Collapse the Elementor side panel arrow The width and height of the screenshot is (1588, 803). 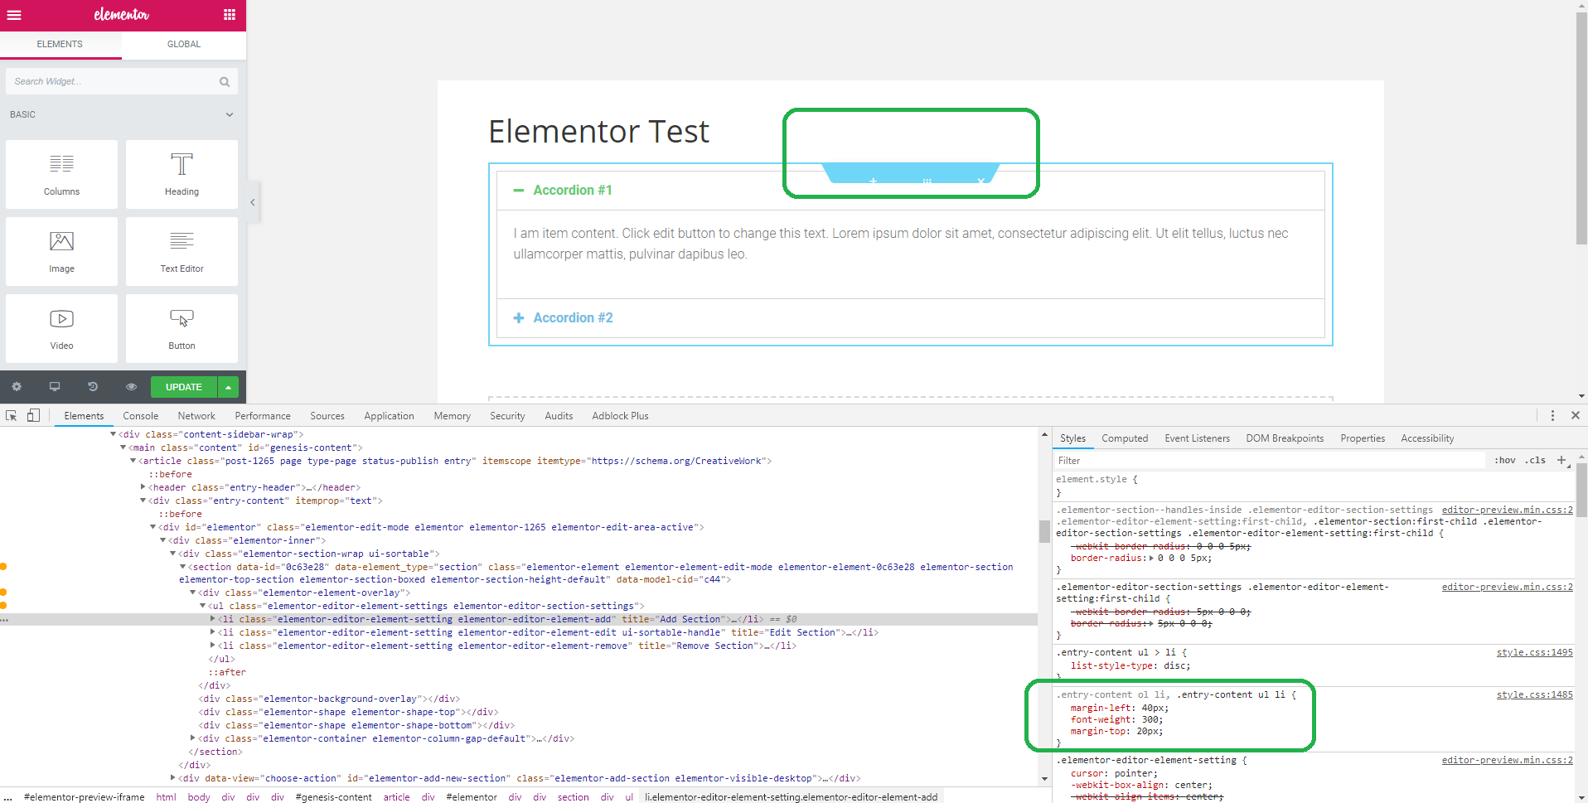point(253,202)
